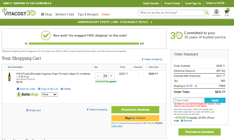Click Copy to My List
Screen dimensions: 234x140
point(48,89)
